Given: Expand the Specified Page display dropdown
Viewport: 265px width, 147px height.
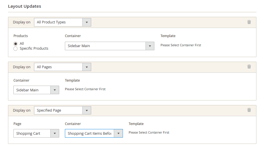Looking at the screenshot, I should click(62, 110).
